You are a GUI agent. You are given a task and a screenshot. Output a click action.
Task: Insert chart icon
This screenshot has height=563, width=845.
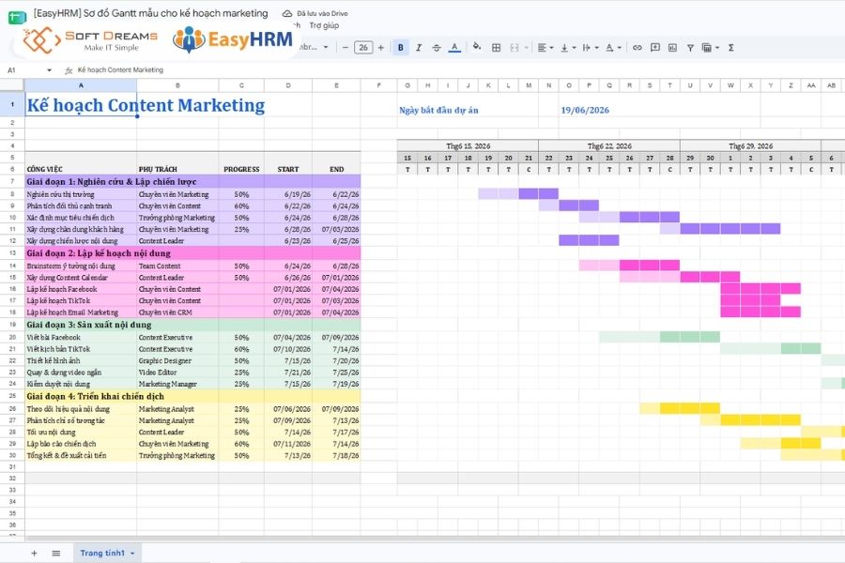(672, 48)
